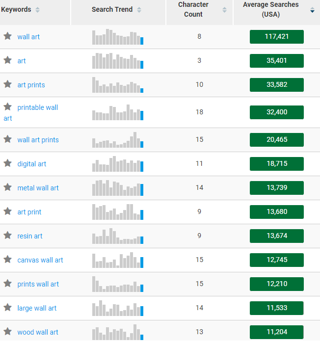Open the 'art prints' keyword link
Screen dimensions: 320x342
tap(31, 85)
